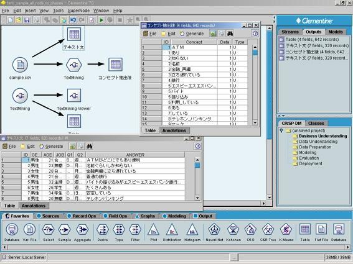Open the Tools menu
The width and height of the screenshot is (353, 264).
59,11
